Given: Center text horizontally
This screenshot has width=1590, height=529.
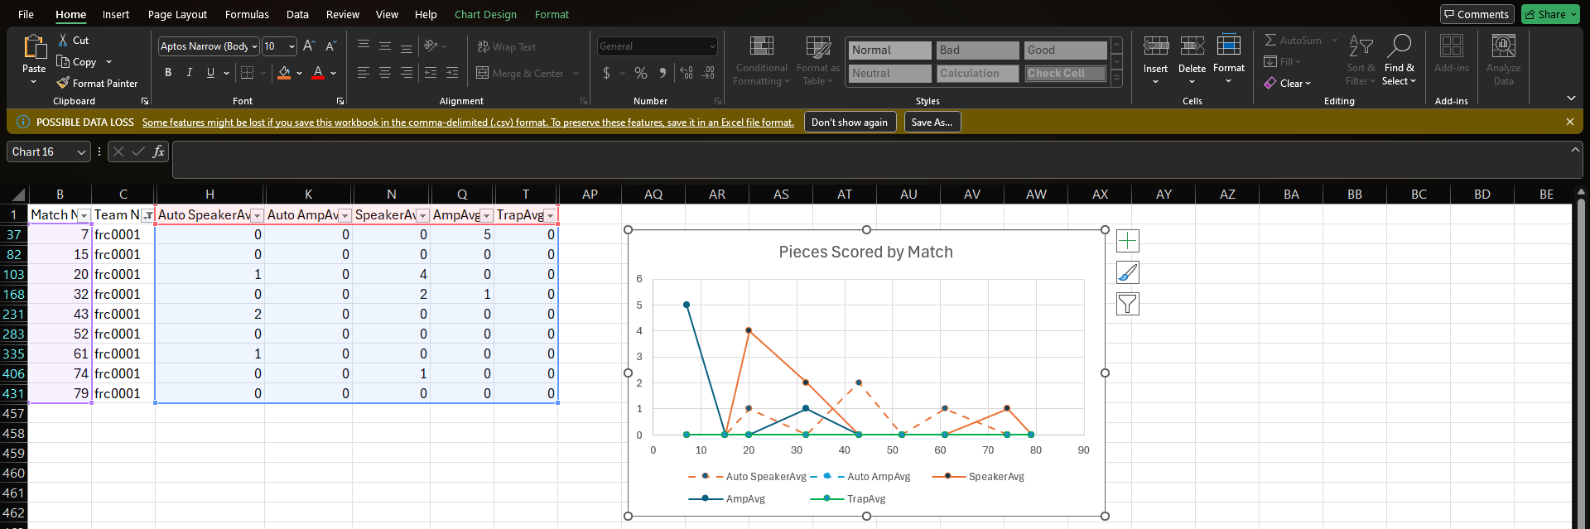Looking at the screenshot, I should pyautogui.click(x=385, y=73).
